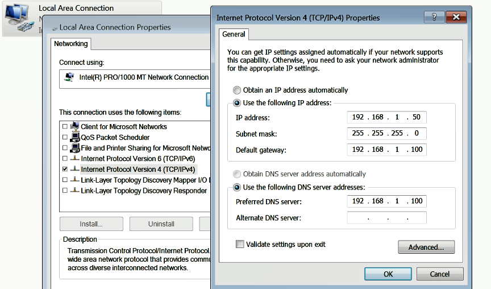The width and height of the screenshot is (491, 289).
Task: Click the TCP/IPv6 protocol icon
Action: pyautogui.click(x=75, y=158)
